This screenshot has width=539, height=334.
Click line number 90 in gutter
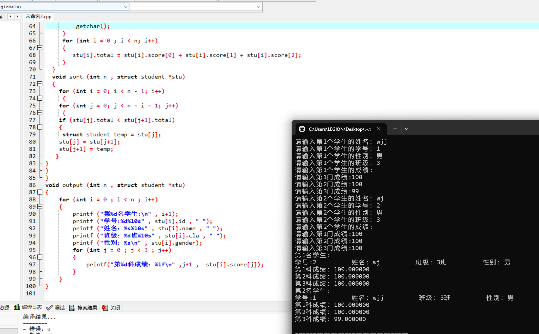(x=32, y=214)
